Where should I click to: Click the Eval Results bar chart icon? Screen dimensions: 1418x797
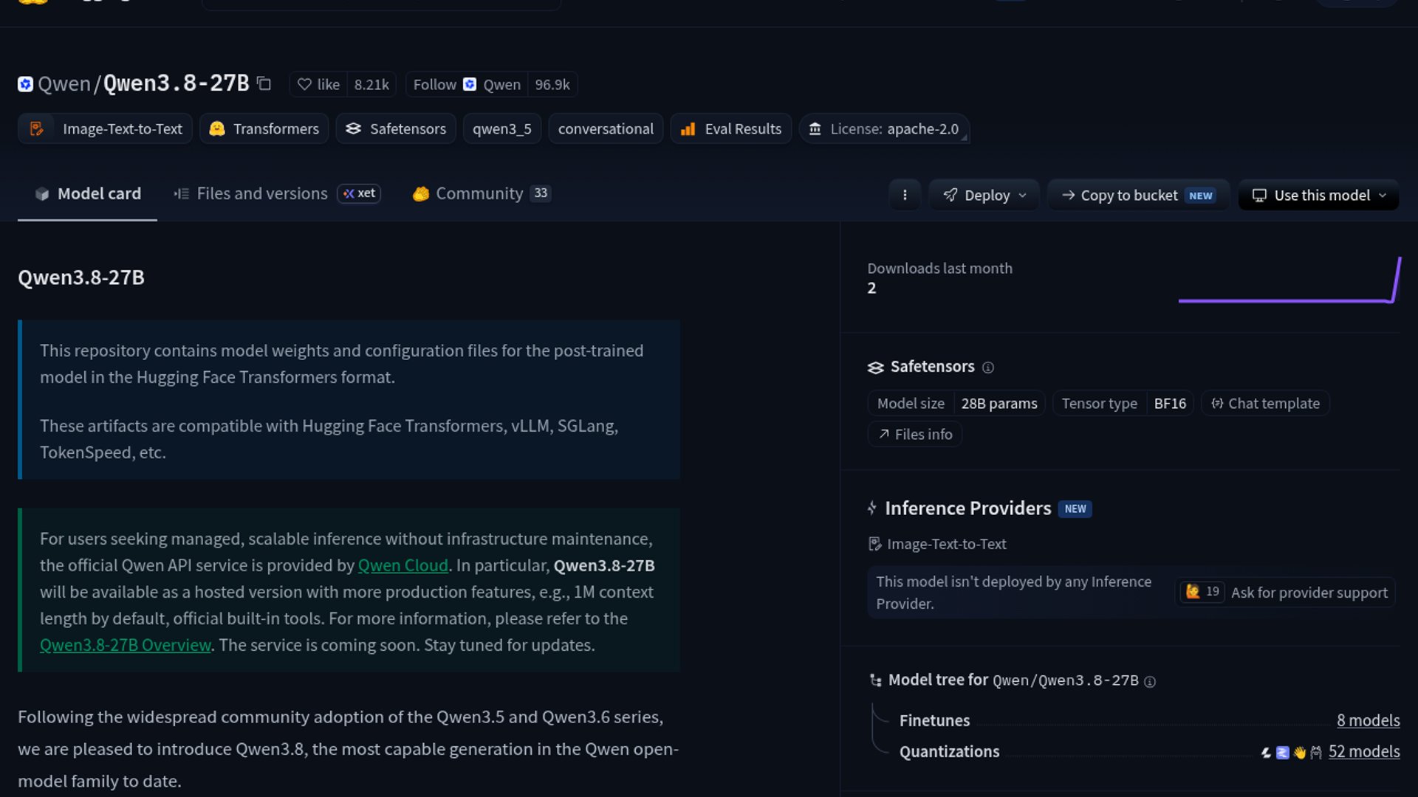688,129
